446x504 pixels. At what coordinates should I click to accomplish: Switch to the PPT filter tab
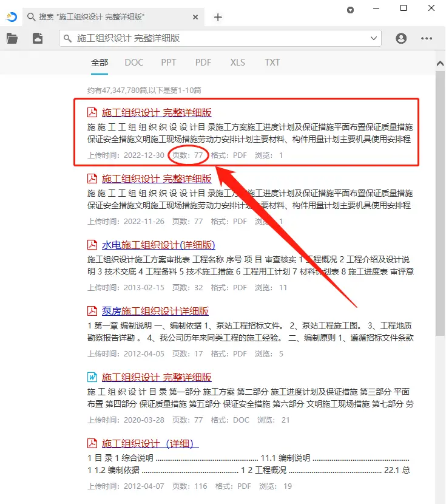click(169, 63)
